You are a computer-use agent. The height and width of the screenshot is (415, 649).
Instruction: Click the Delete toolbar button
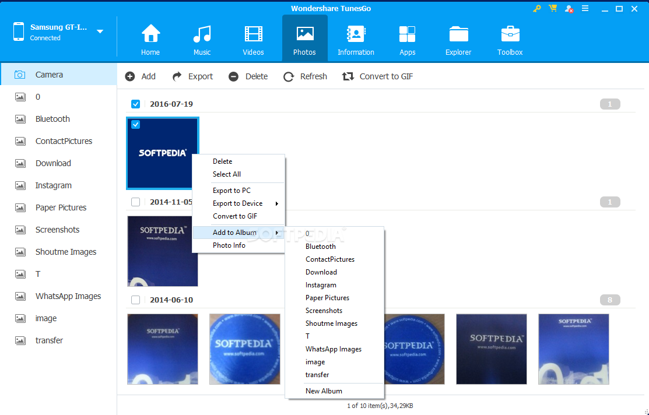(248, 76)
